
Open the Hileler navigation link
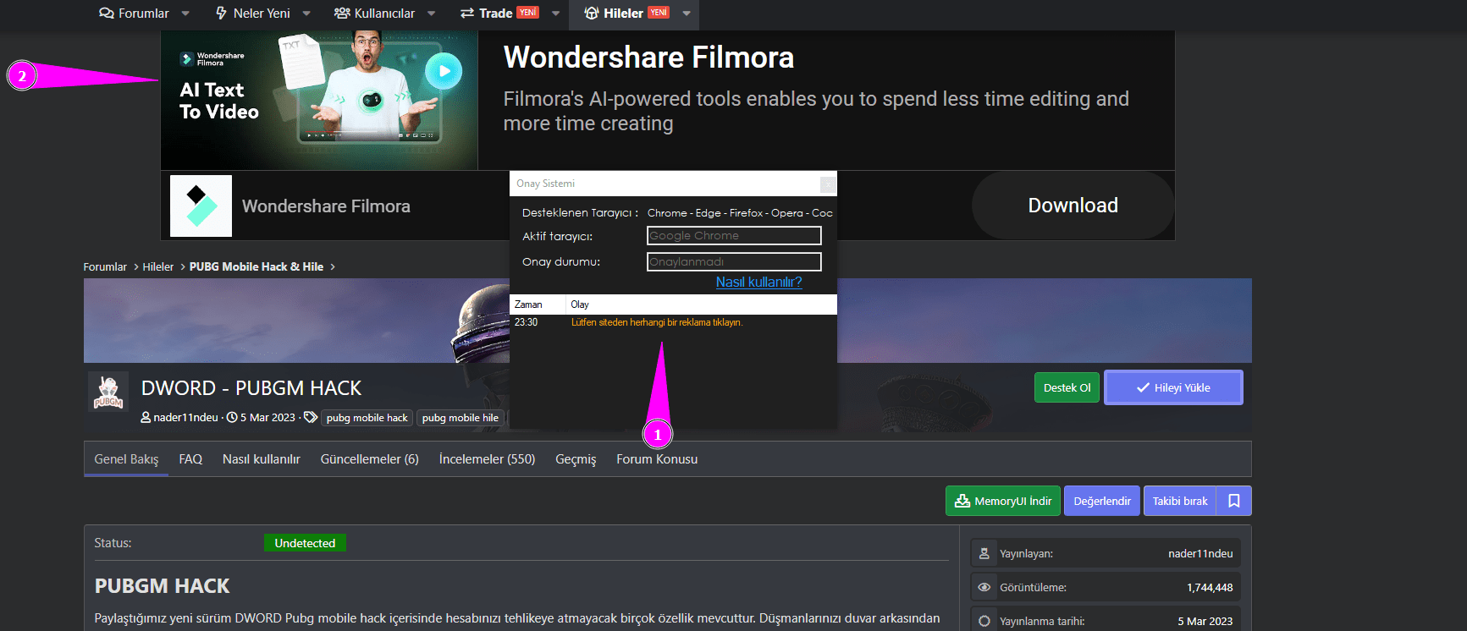point(626,14)
